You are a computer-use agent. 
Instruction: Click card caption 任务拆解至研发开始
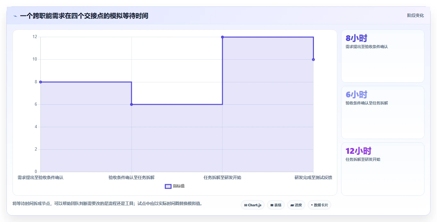(x=363, y=160)
